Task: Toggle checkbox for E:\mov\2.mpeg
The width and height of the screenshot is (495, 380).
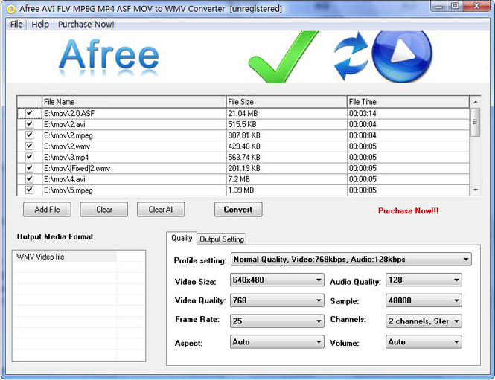Action: coord(29,135)
